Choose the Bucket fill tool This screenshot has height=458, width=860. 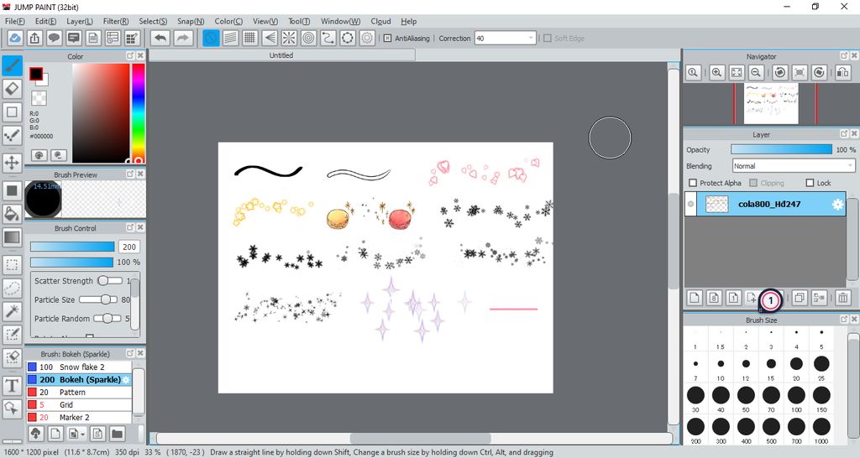pyautogui.click(x=12, y=214)
